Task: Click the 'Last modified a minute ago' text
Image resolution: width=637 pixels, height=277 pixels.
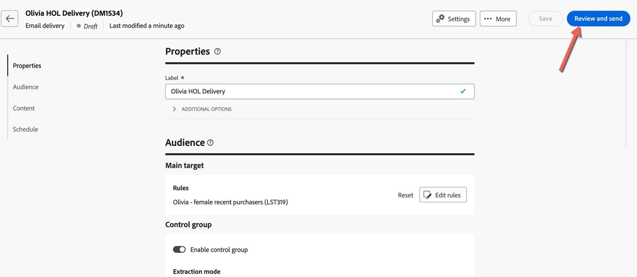Action: [147, 26]
